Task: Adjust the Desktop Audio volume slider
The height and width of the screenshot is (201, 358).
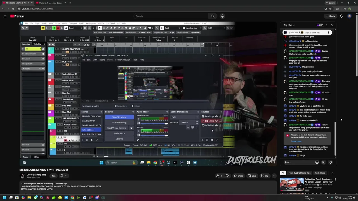Action: [x=154, y=123]
